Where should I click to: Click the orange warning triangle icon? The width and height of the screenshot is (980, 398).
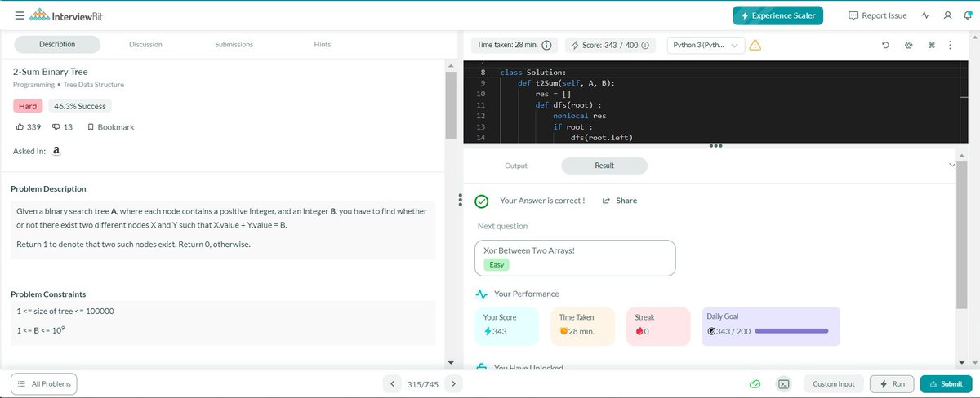(x=755, y=45)
